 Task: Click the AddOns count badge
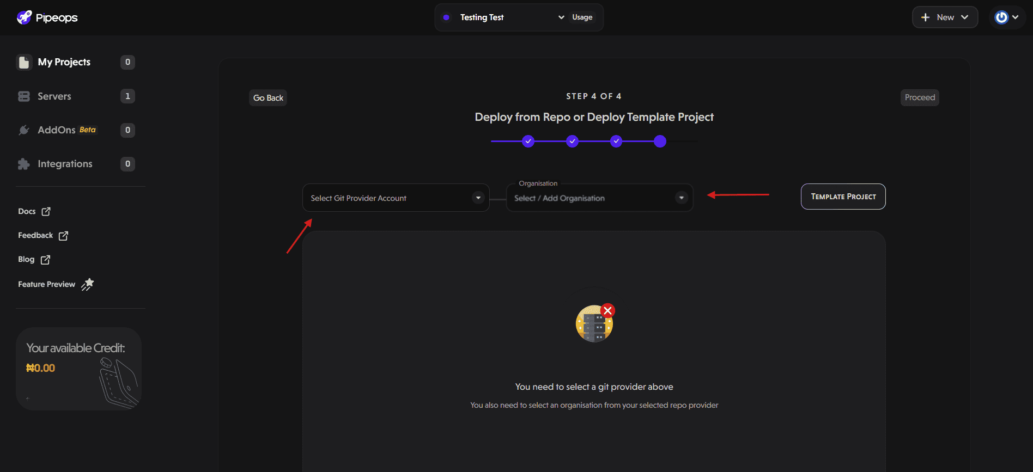[127, 130]
